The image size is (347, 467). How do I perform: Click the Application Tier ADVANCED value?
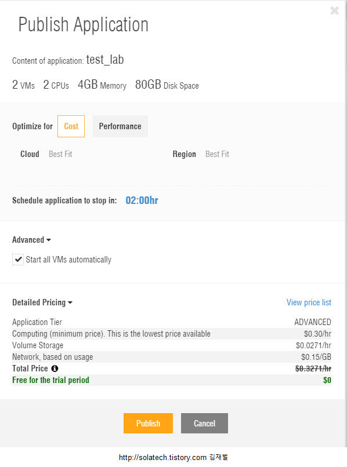[x=313, y=322]
